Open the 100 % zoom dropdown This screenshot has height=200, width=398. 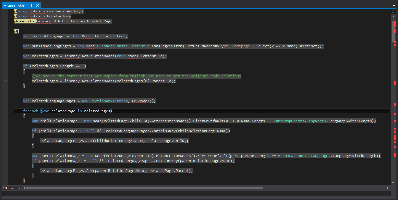pos(19,188)
